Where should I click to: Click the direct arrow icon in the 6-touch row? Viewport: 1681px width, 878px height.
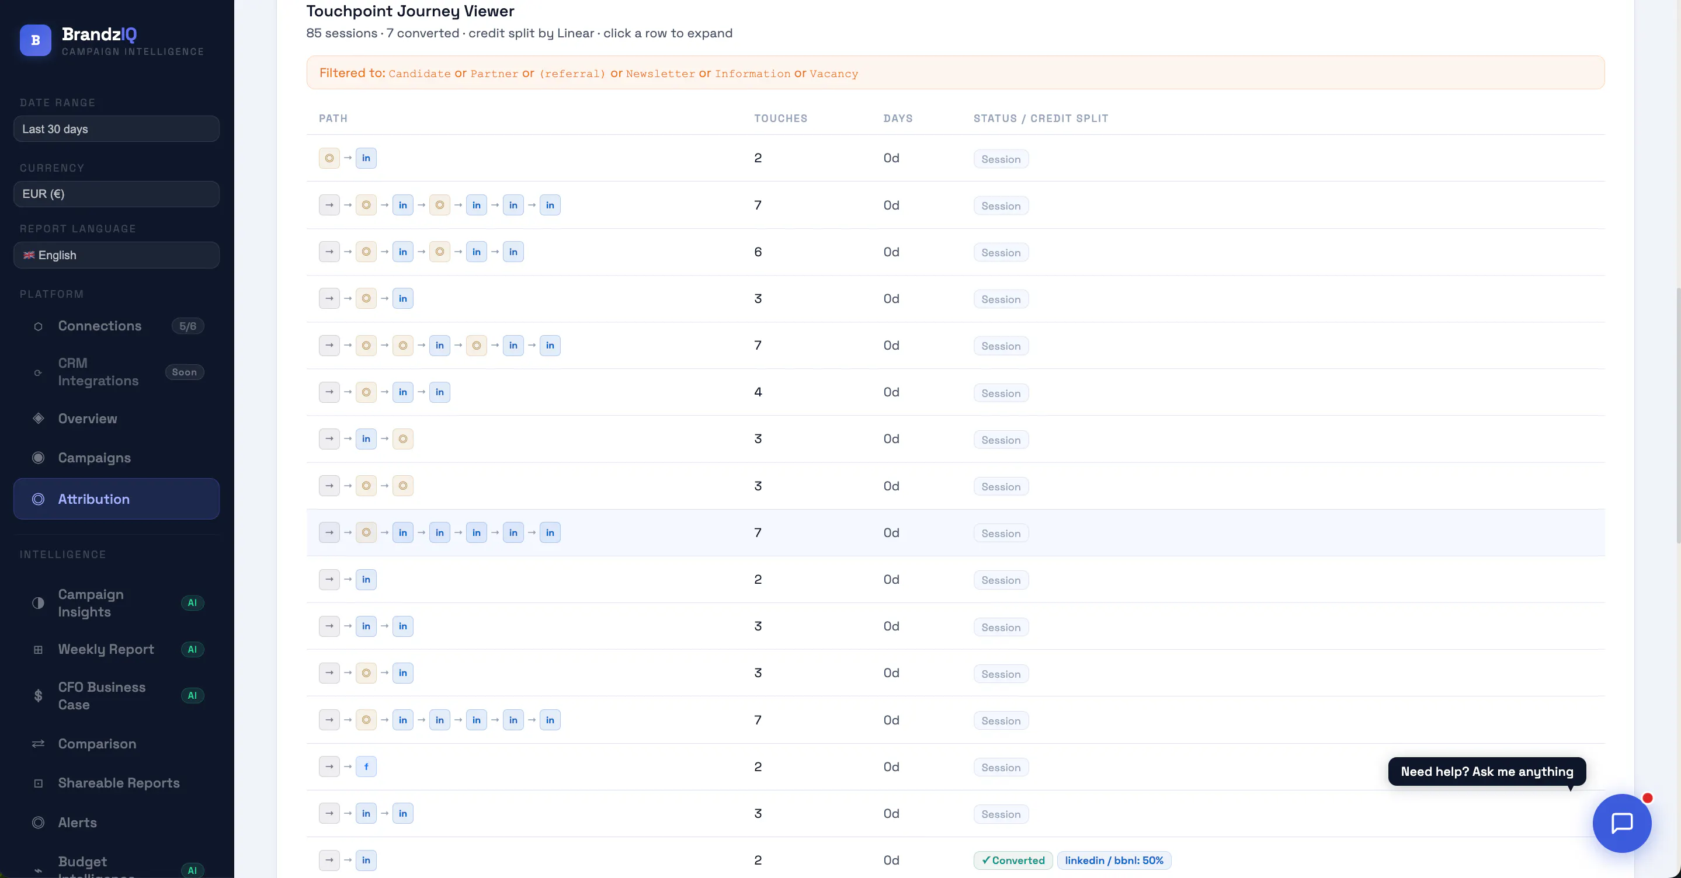pos(329,252)
